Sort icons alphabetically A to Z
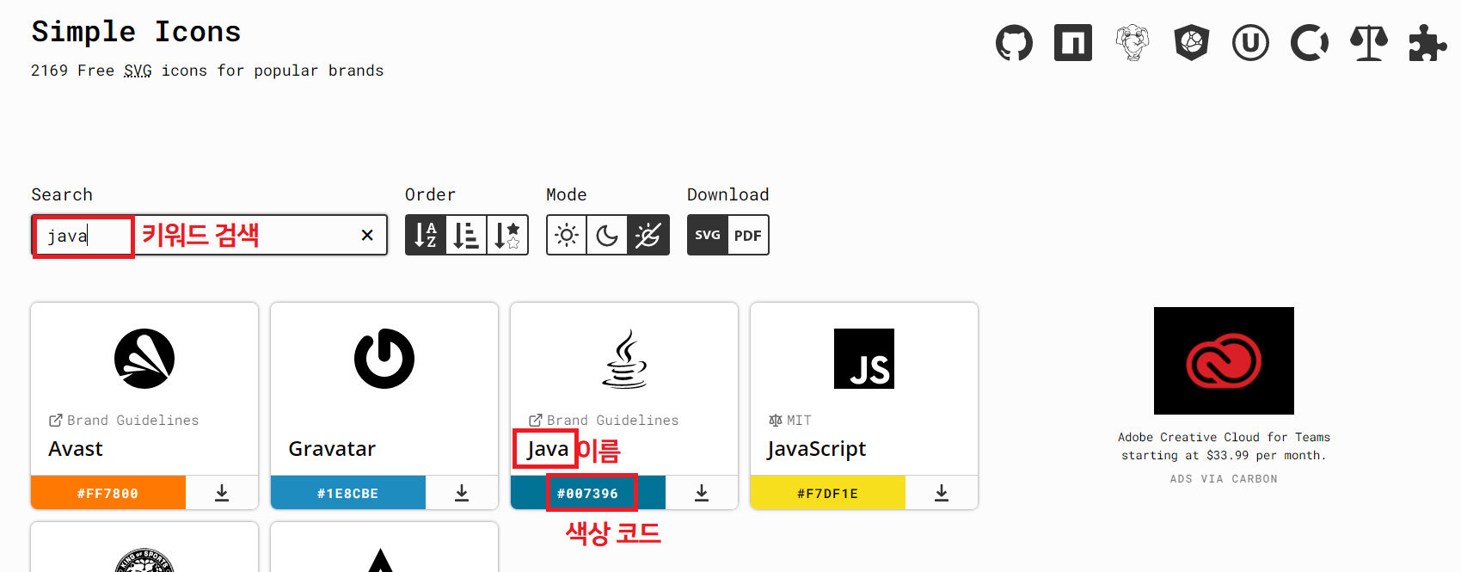Screen dimensions: 1461x572 pyautogui.click(x=426, y=235)
